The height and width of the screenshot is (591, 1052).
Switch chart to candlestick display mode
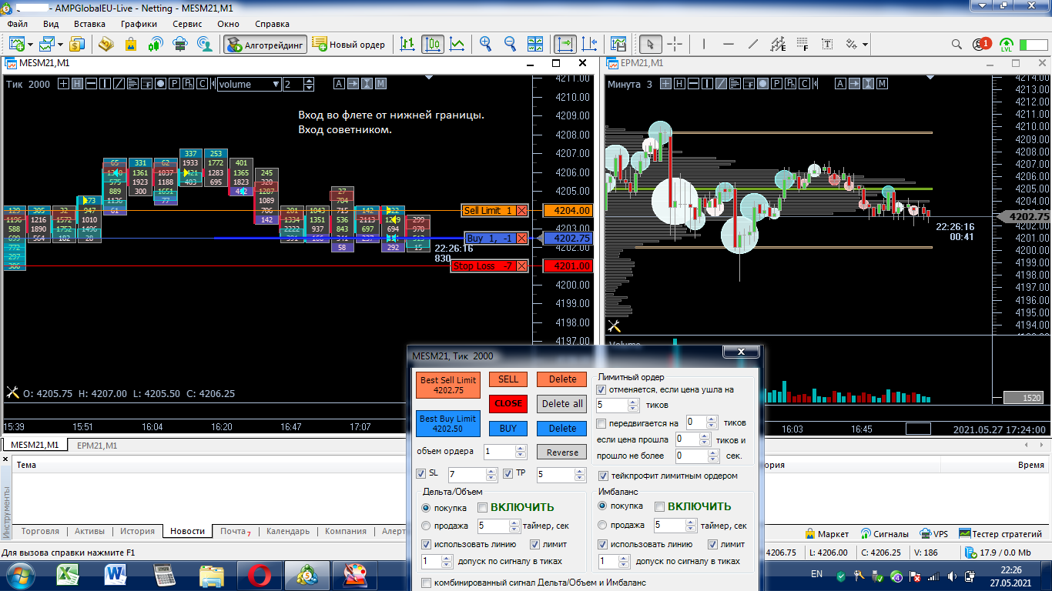[x=433, y=45]
